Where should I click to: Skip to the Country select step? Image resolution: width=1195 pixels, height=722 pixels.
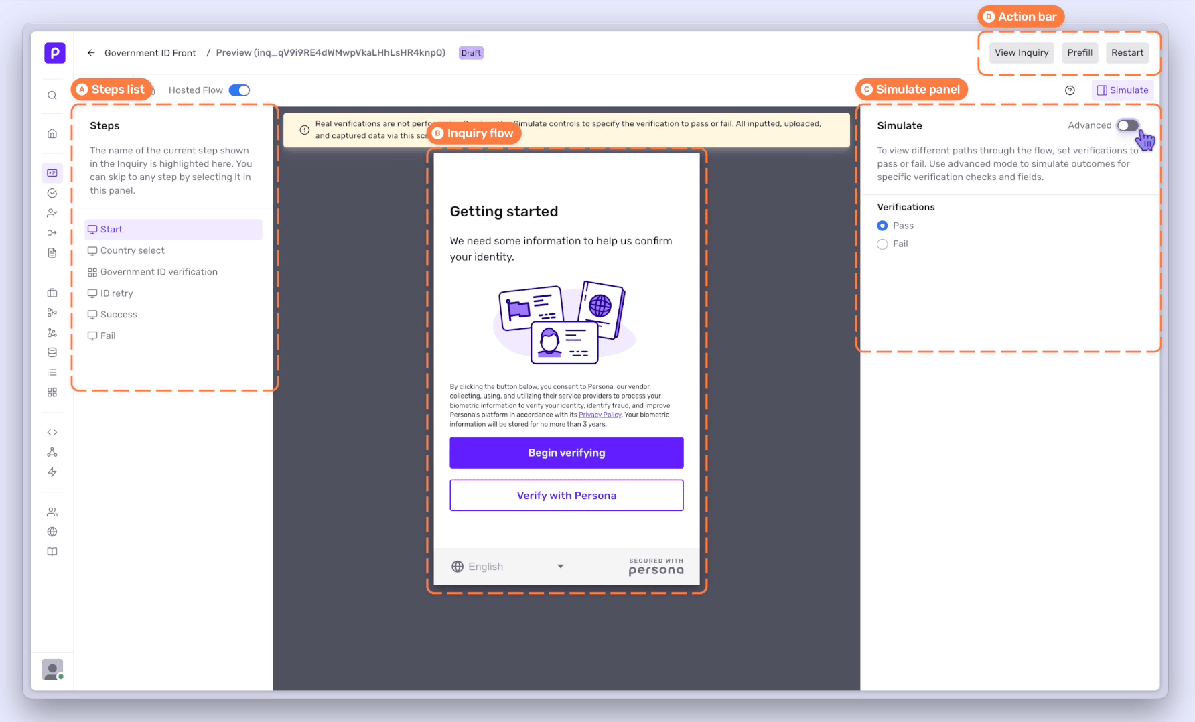tap(173, 251)
